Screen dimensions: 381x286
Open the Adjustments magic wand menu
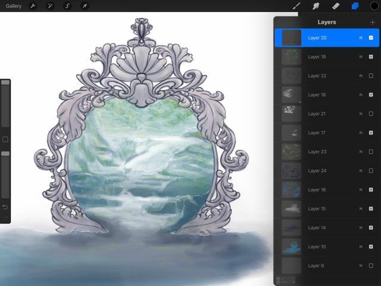50,6
